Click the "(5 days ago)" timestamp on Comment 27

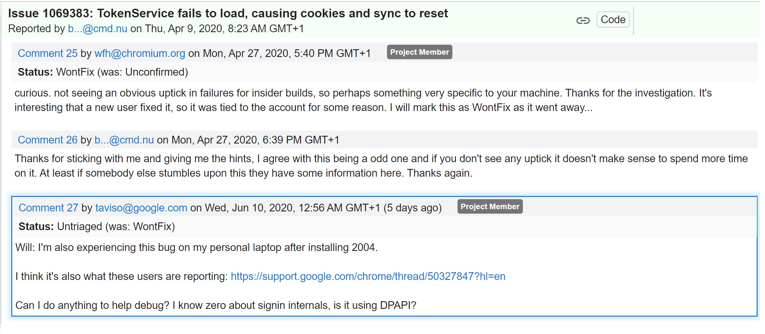click(412, 208)
